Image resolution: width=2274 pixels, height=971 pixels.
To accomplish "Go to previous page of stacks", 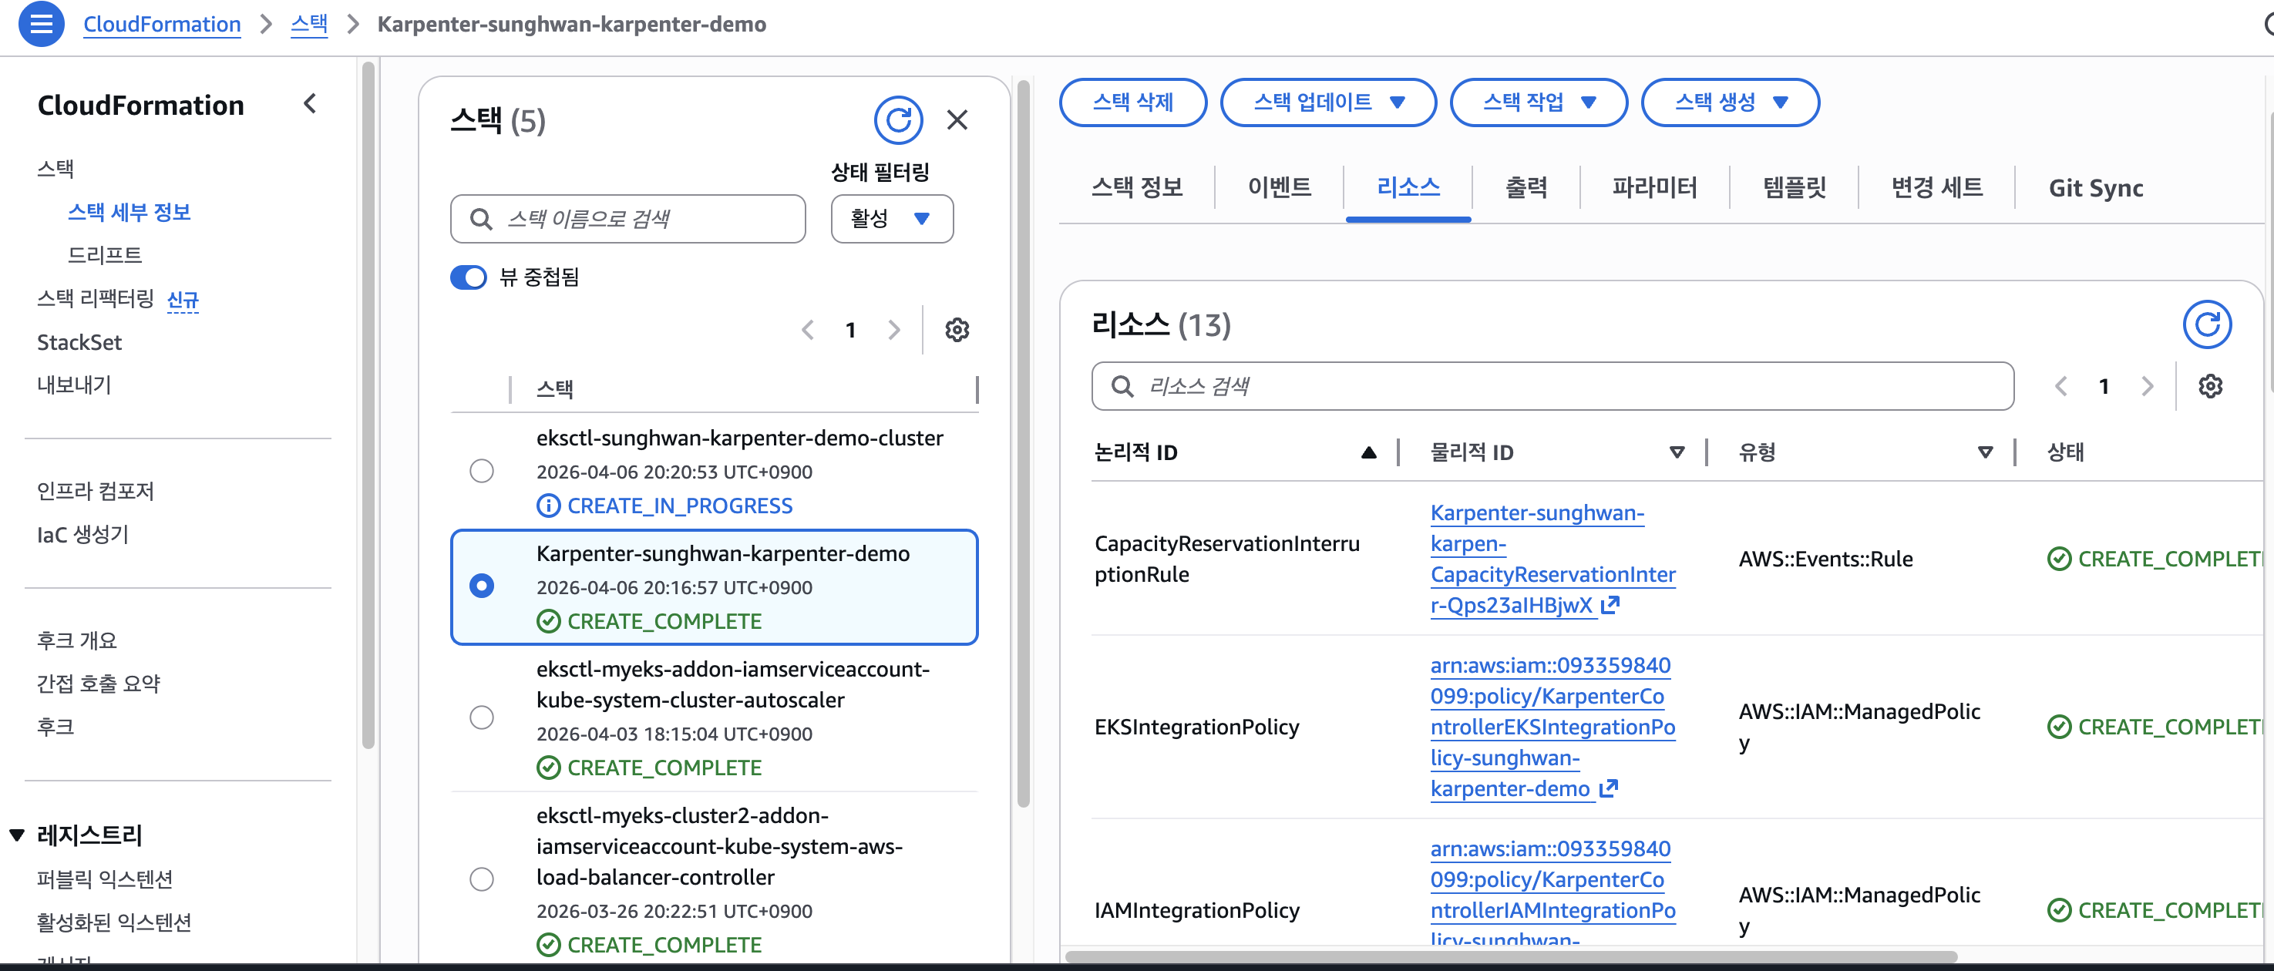I will point(807,330).
